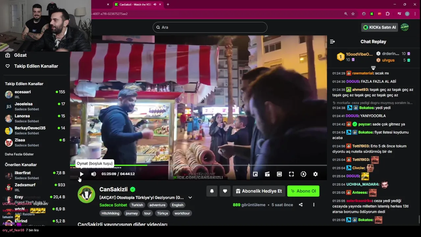The height and width of the screenshot is (237, 421).
Task: Open the user profile avatar menu
Action: [x=405, y=27]
